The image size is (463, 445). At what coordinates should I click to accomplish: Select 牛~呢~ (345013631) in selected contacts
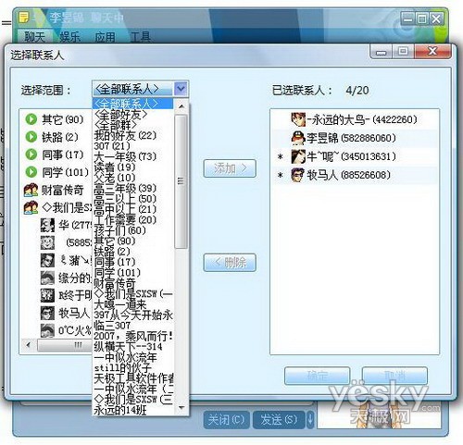(355, 156)
